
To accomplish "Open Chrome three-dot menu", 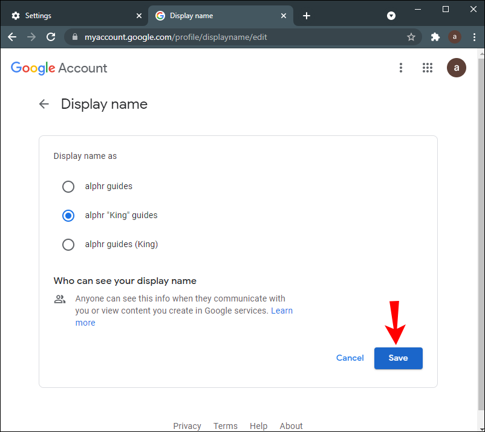I will click(474, 37).
